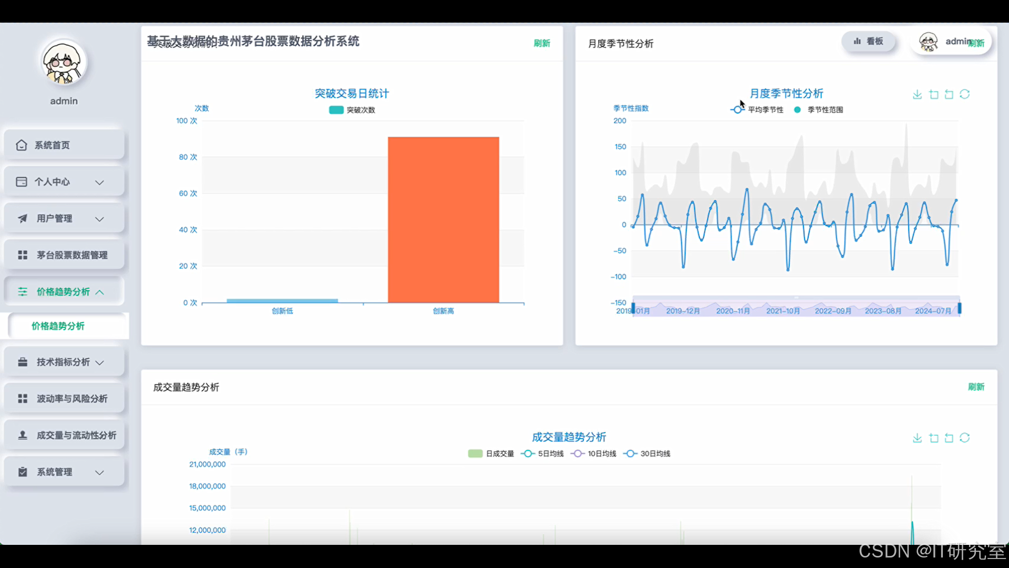Click 刷新 on the 突破交易日统计 card
Viewport: 1009px width, 568px height.
(542, 43)
